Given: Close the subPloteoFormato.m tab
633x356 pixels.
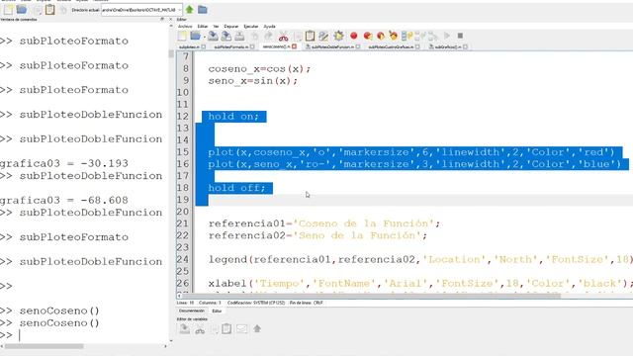Looking at the screenshot, I should (252, 46).
